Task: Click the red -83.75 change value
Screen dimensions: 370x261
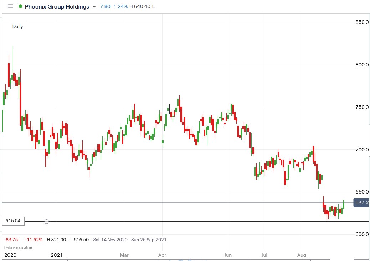Action: (x=11, y=240)
